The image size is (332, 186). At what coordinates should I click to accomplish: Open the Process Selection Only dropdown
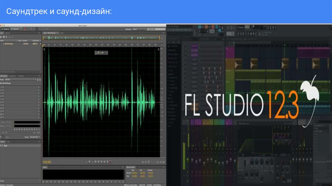34,137
